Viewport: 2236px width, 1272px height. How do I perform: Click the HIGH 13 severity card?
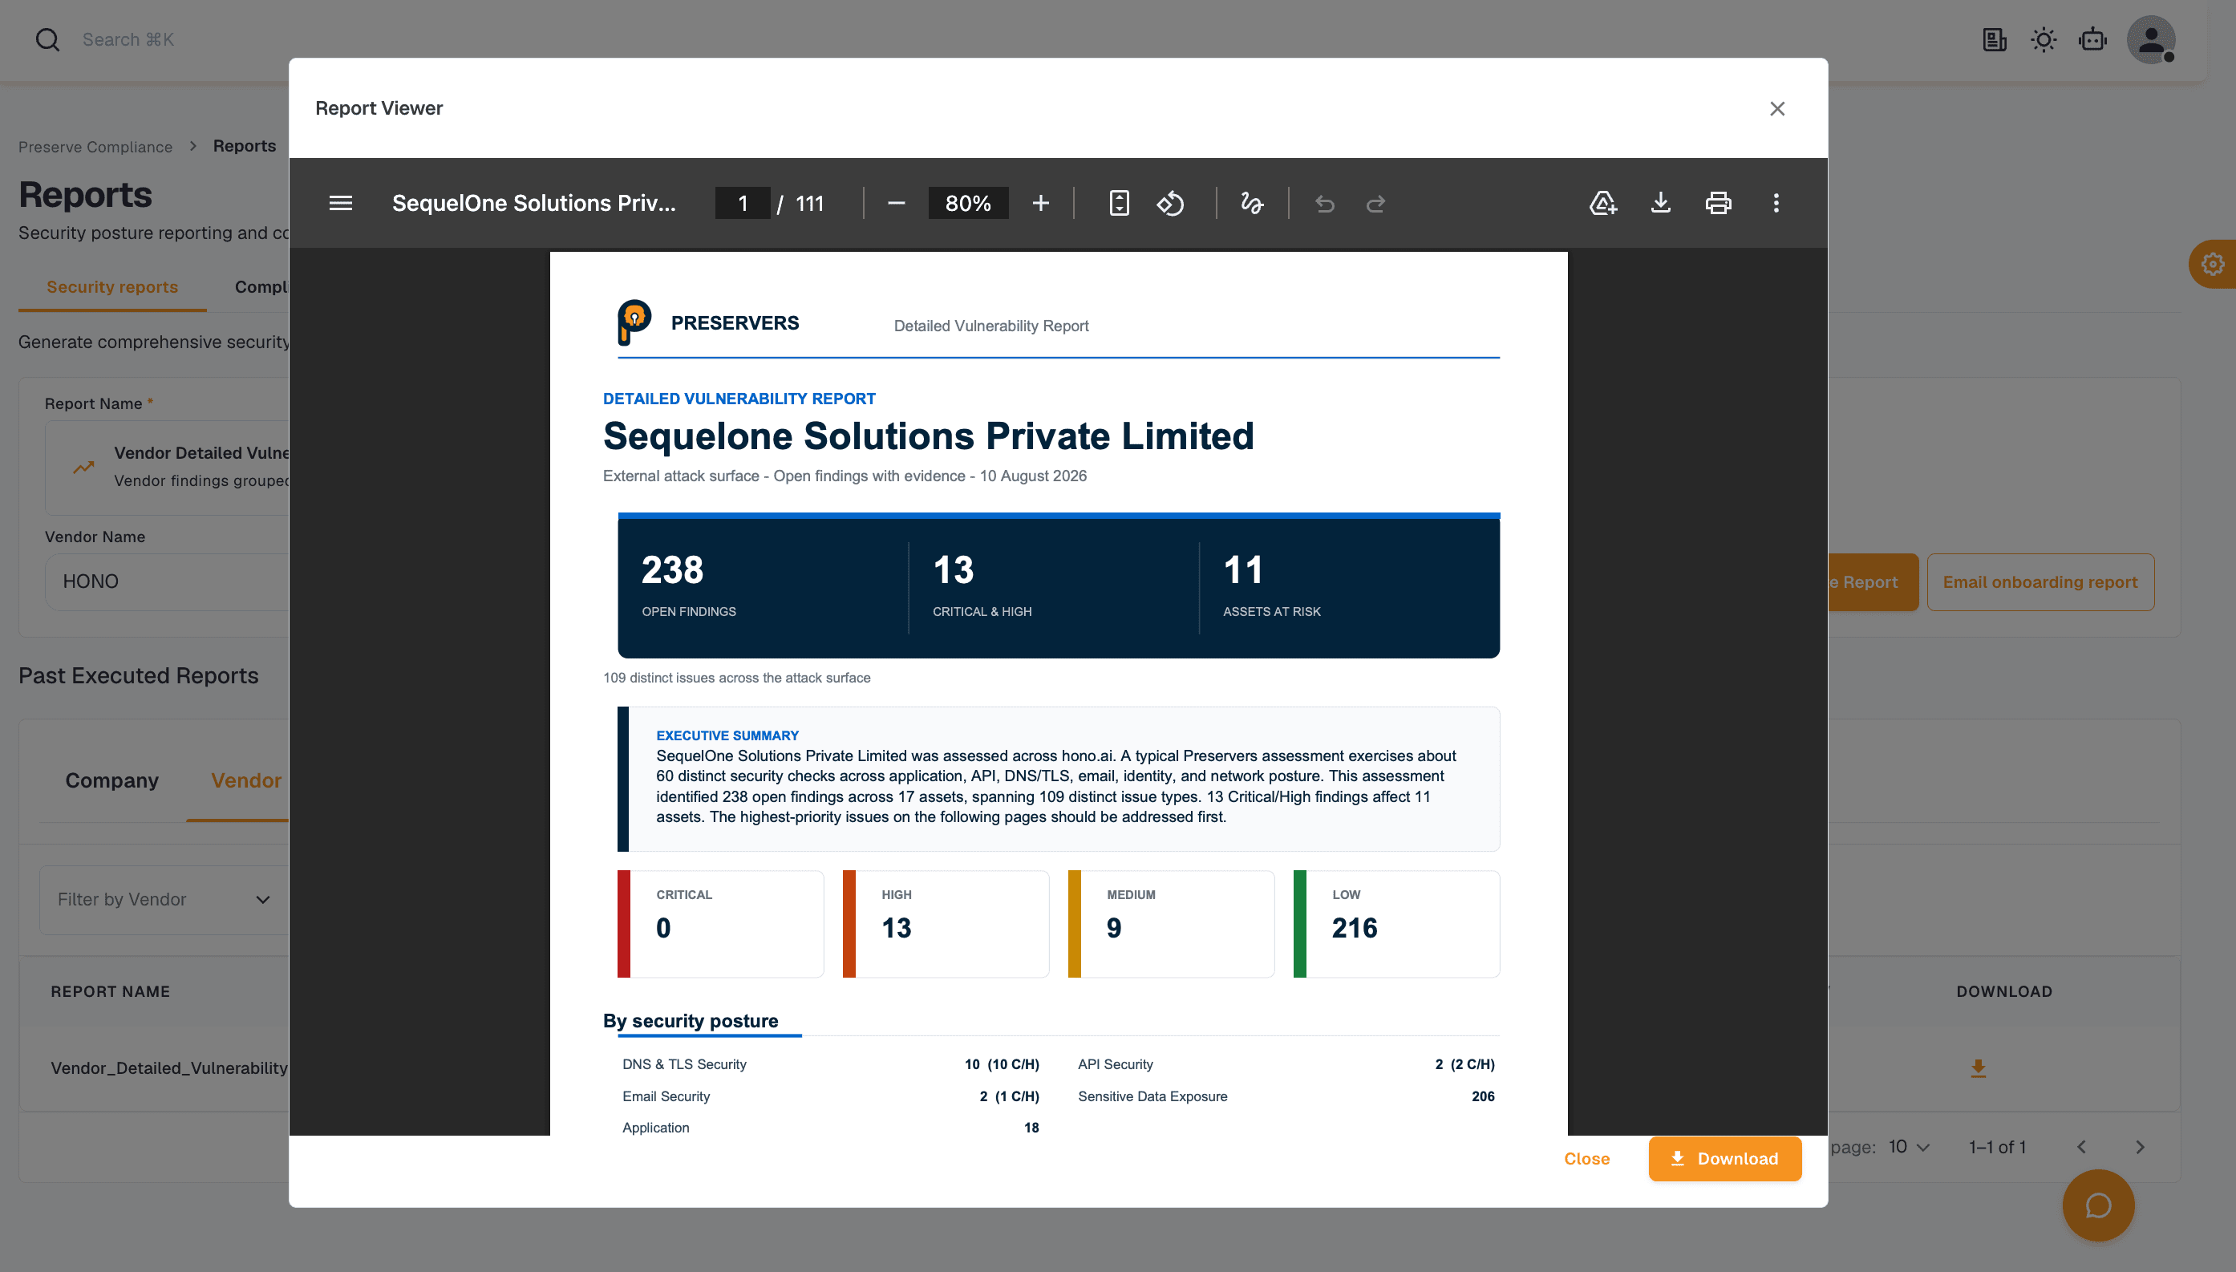pos(946,924)
